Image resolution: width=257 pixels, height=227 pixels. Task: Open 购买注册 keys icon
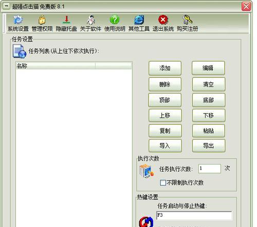coord(187,20)
